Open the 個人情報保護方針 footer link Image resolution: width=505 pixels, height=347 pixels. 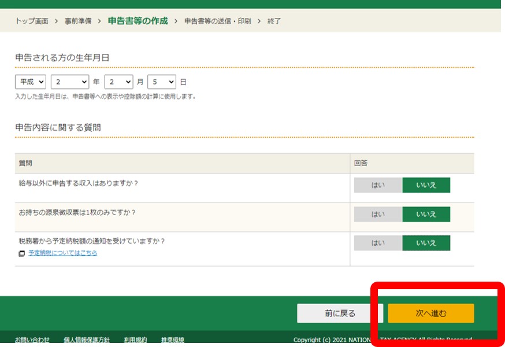[x=86, y=339]
